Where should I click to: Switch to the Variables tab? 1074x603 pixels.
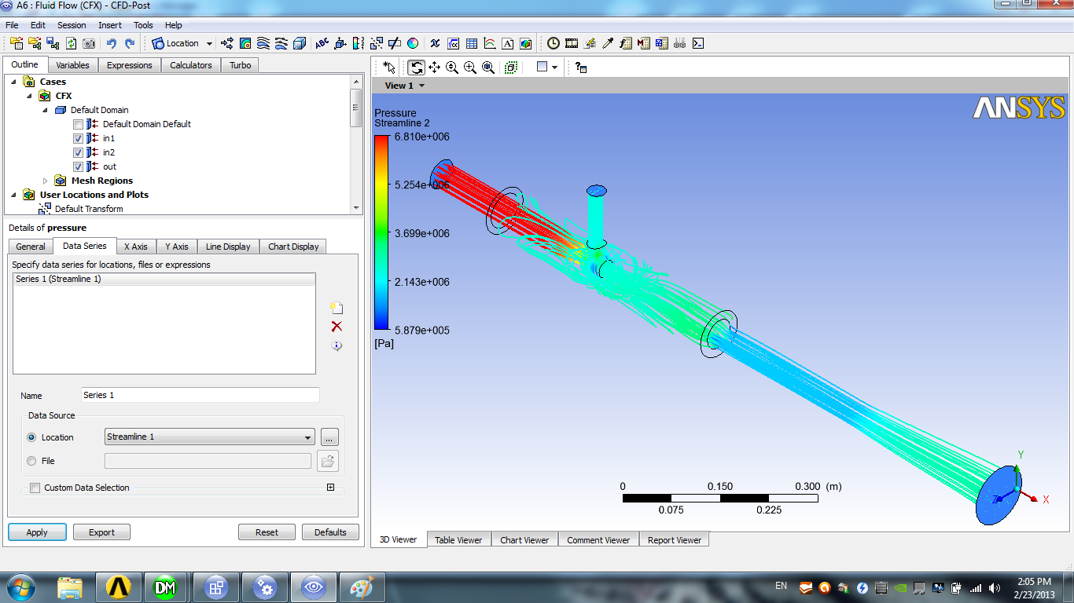click(x=73, y=65)
